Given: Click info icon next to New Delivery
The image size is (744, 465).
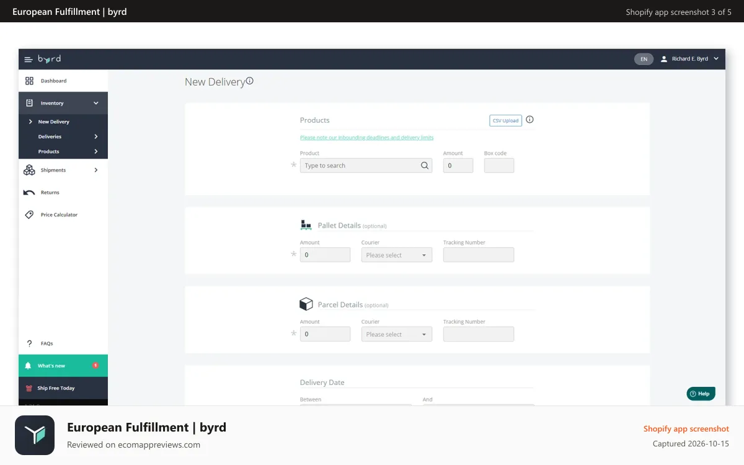Looking at the screenshot, I should click(x=250, y=81).
